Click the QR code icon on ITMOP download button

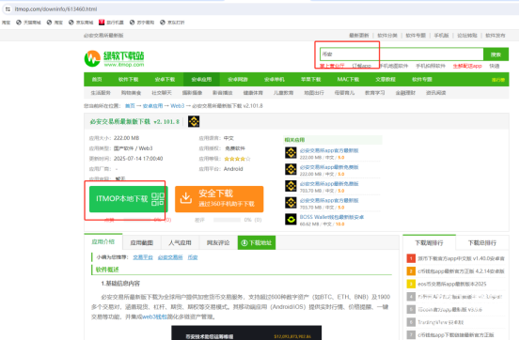point(158,199)
